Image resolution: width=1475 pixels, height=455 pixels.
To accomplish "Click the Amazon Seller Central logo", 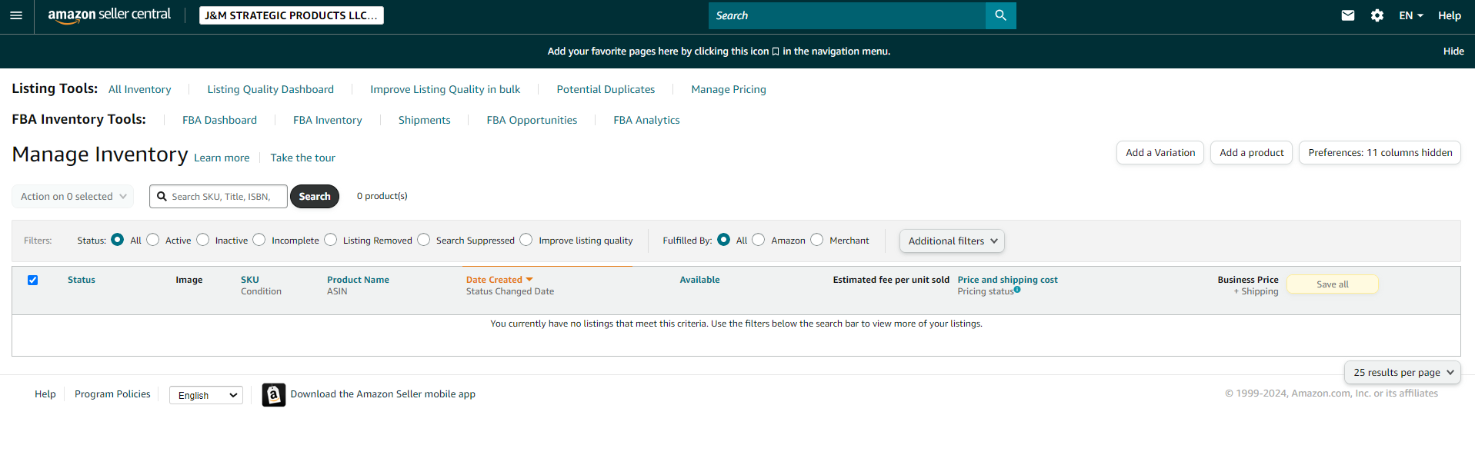I will [109, 15].
